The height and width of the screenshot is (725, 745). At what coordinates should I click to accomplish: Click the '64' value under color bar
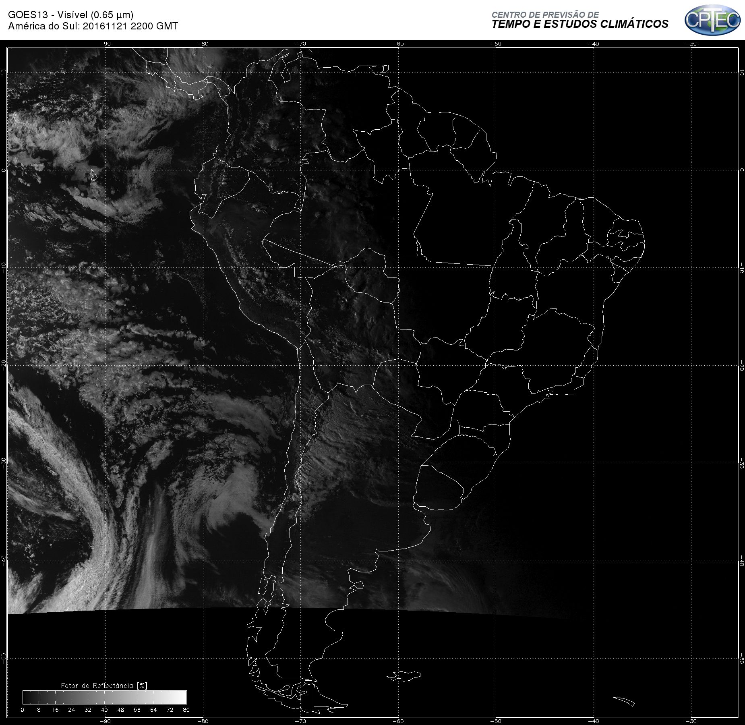(x=153, y=710)
